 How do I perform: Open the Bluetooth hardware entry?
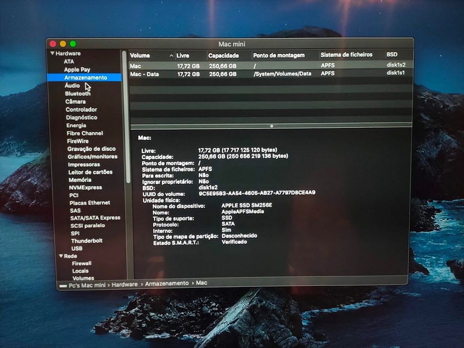(x=78, y=93)
